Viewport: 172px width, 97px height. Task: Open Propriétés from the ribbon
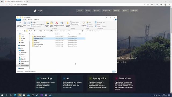84,23
